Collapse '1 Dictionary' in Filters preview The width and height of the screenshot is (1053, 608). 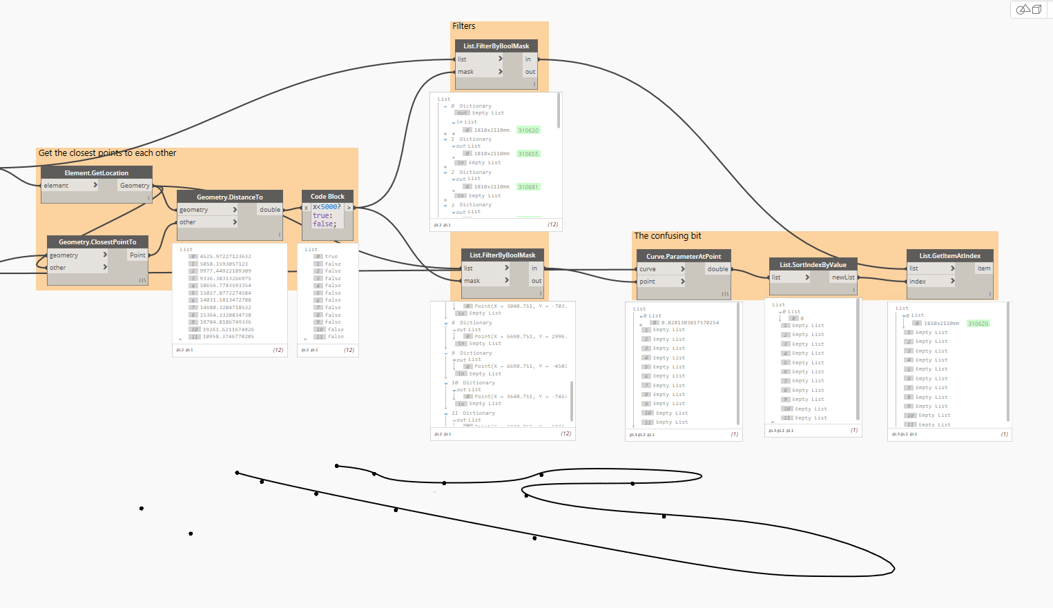click(445, 139)
